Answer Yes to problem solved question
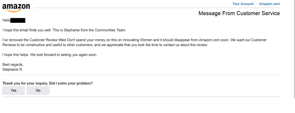Viewport: 295px width, 113px height. 13,91
